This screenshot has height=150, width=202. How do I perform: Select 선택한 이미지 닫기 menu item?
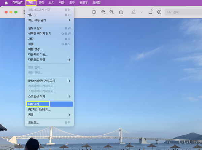tap(49, 34)
